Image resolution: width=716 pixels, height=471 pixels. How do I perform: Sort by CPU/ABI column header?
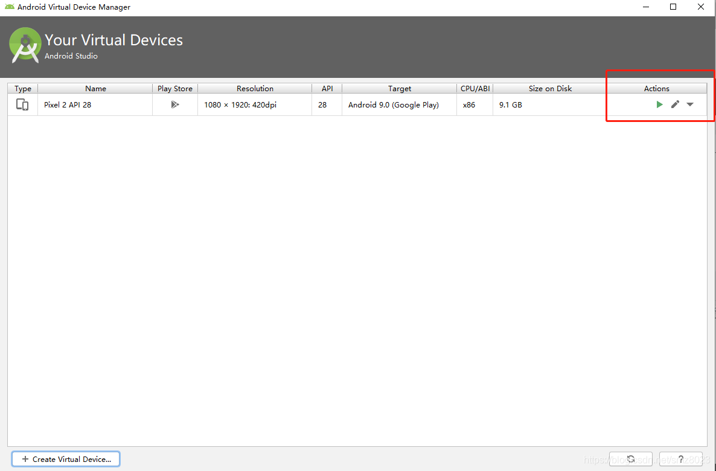[x=475, y=89]
